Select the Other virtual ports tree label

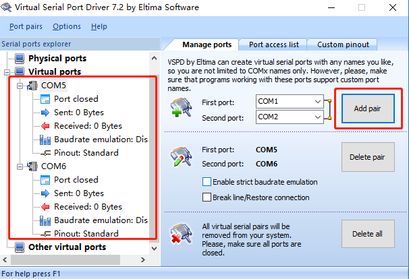[67, 247]
